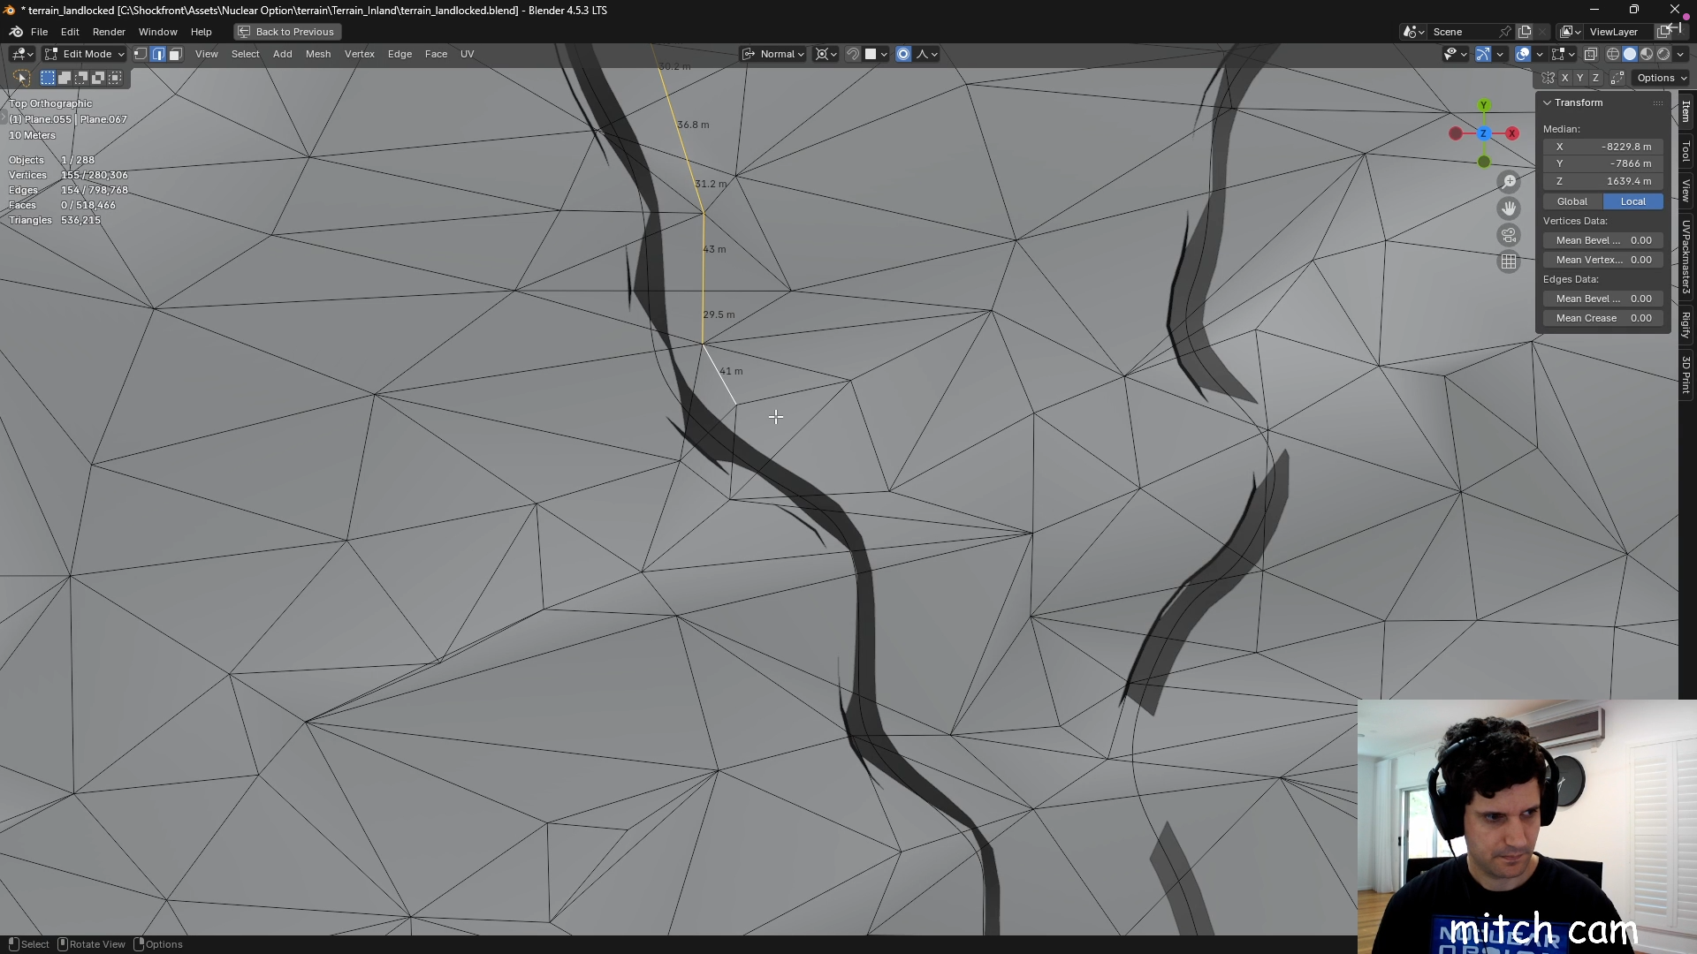The image size is (1697, 954).
Task: Switch to face select mode
Action: point(175,54)
